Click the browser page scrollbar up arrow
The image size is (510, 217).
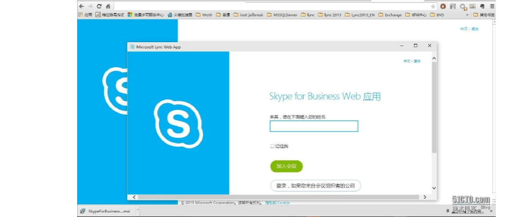click(495, 22)
